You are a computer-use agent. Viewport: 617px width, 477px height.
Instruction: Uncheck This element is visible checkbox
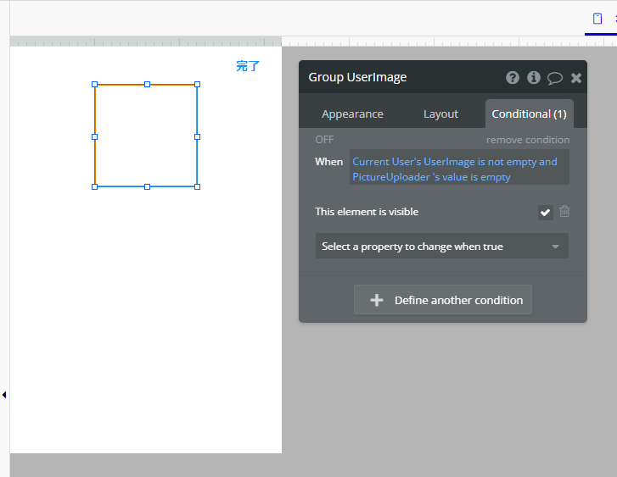coord(546,213)
